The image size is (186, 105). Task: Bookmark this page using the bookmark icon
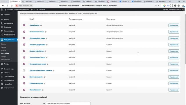click(159, 6)
